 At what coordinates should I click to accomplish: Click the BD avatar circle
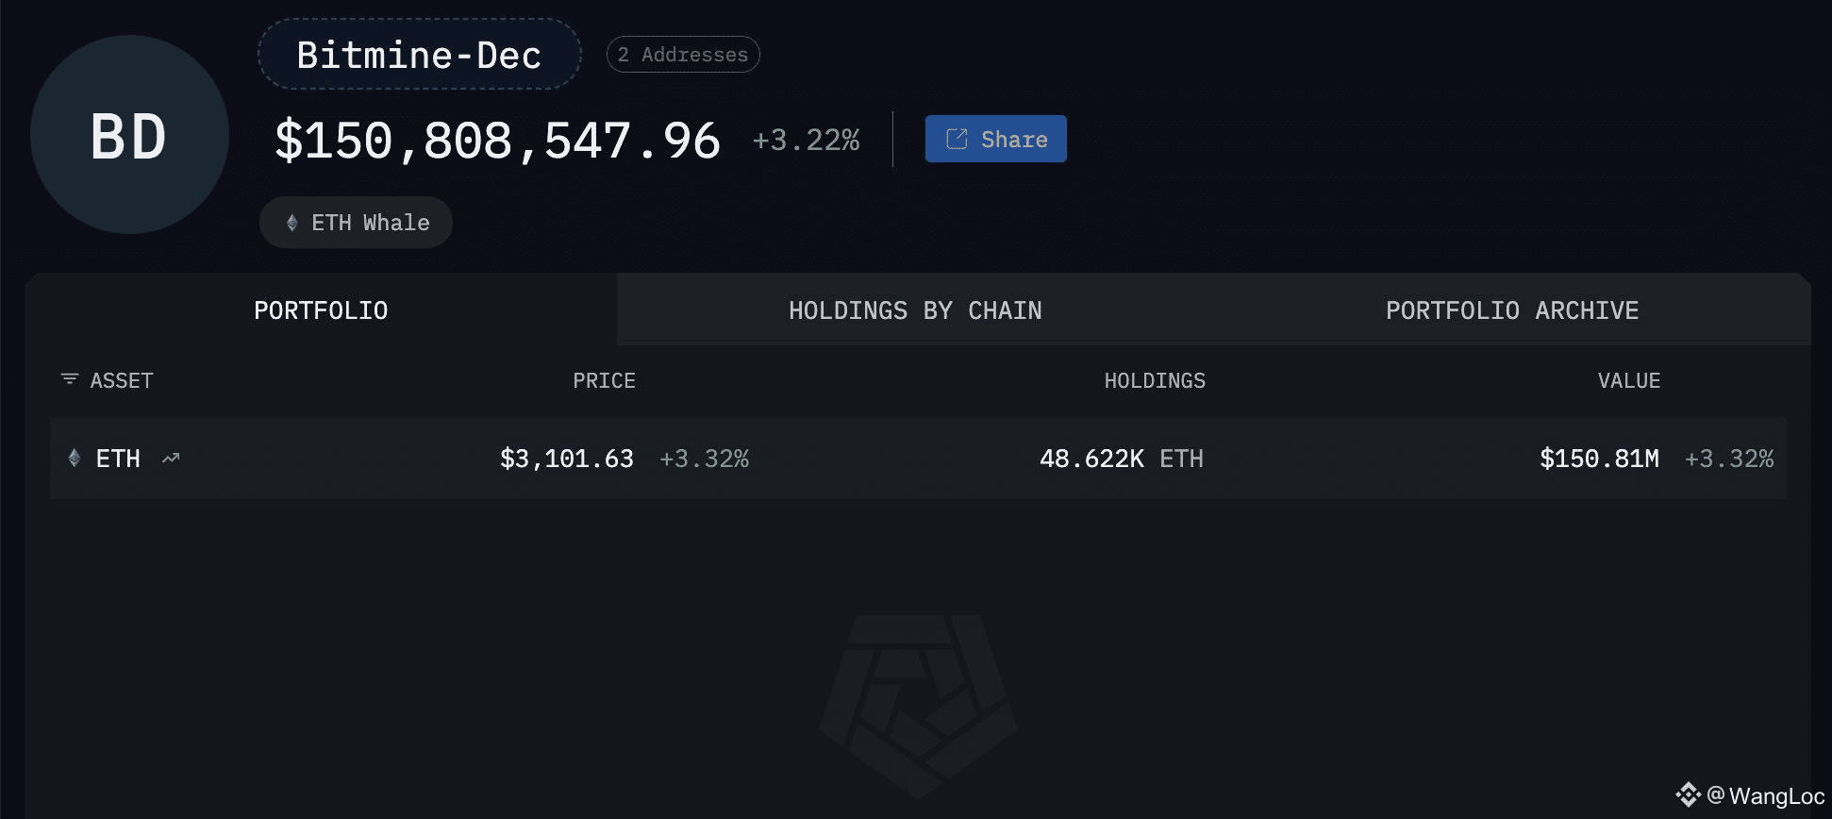click(129, 135)
